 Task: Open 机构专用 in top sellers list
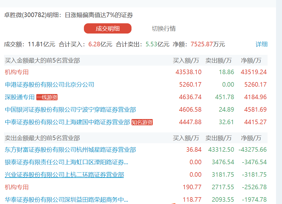click(x=17, y=187)
